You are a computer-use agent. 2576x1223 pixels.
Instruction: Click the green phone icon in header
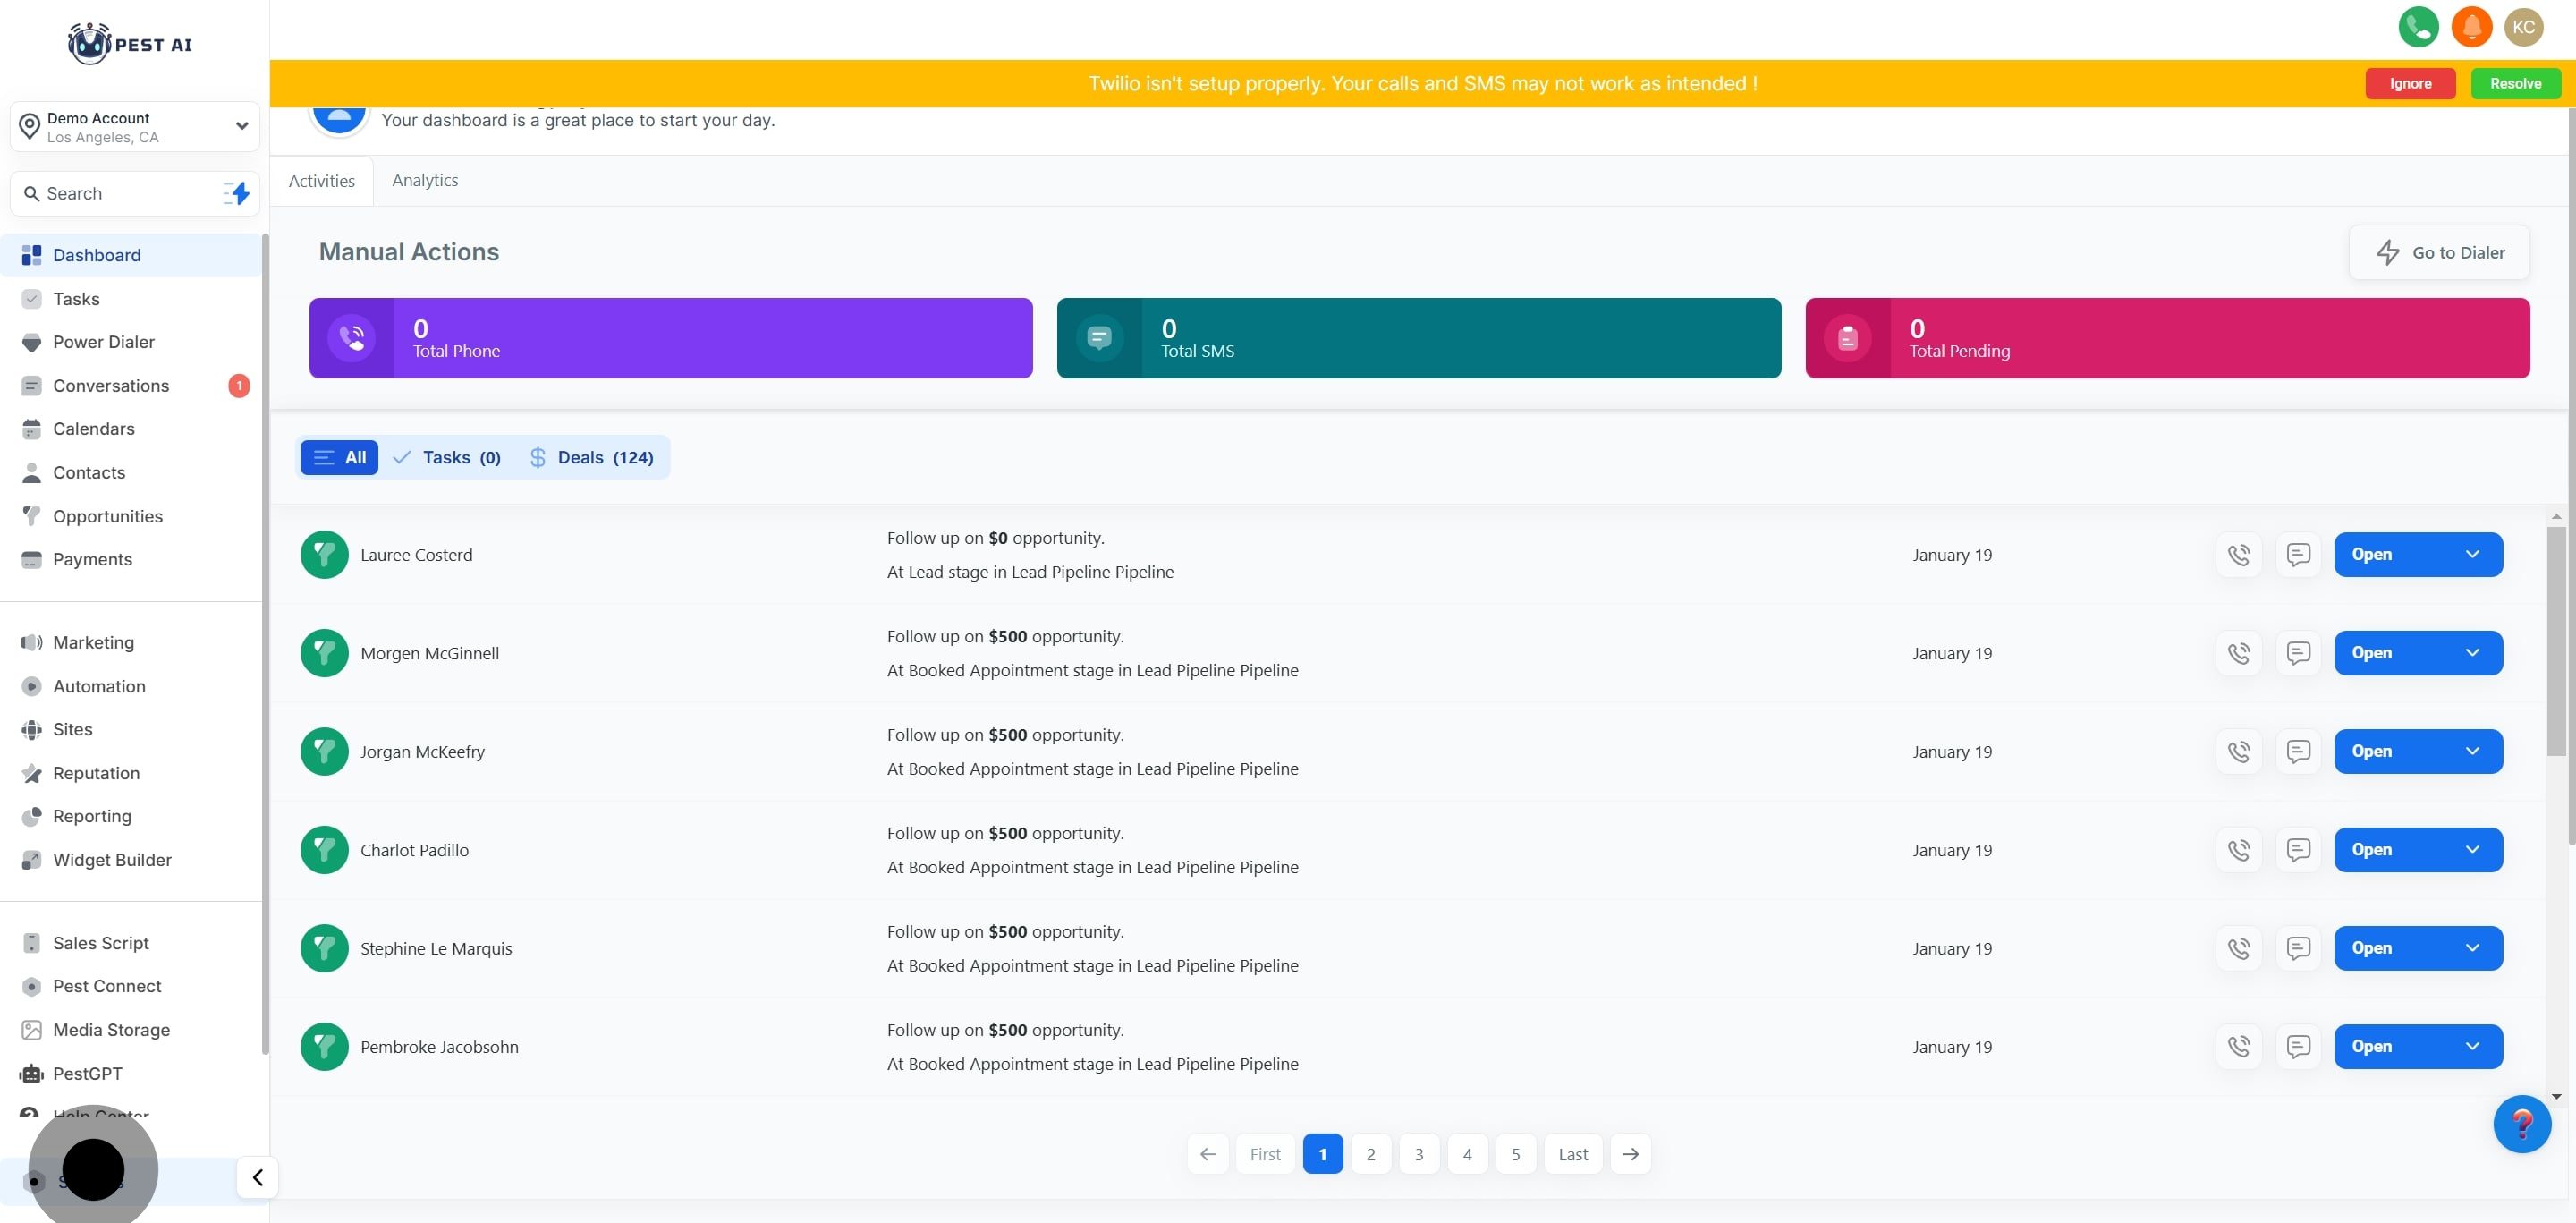[x=2418, y=27]
